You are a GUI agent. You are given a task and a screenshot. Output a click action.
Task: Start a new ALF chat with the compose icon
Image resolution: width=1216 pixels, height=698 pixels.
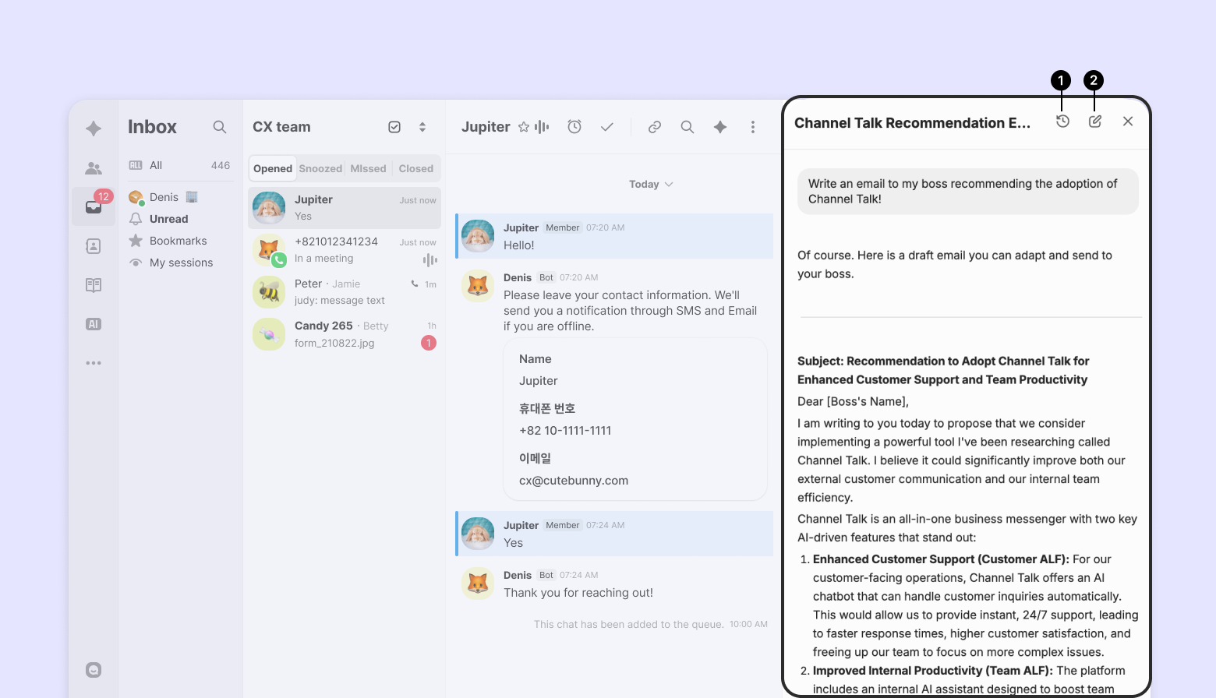pyautogui.click(x=1095, y=122)
